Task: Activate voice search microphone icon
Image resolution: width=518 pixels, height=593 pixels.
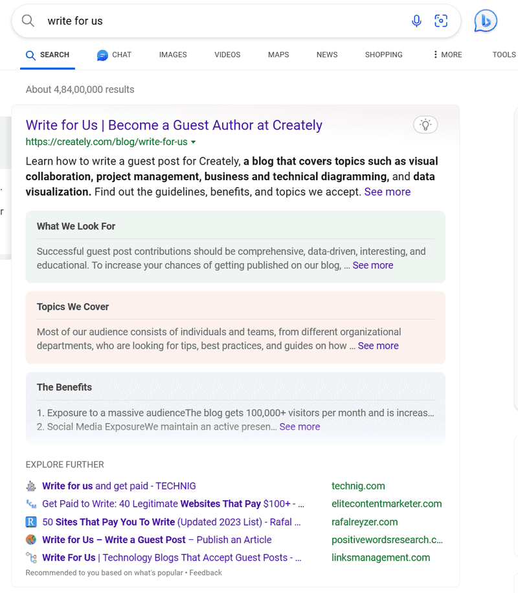Action: tap(417, 21)
